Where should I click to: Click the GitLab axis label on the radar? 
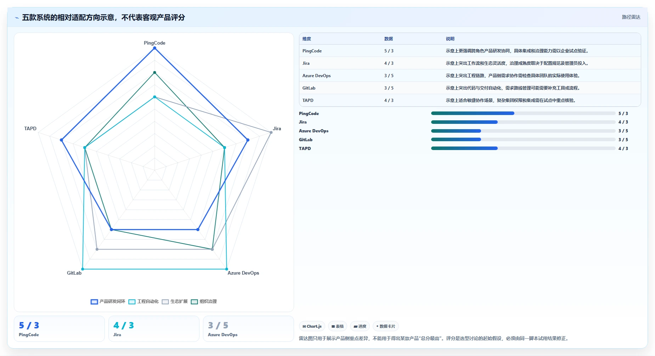coord(74,273)
